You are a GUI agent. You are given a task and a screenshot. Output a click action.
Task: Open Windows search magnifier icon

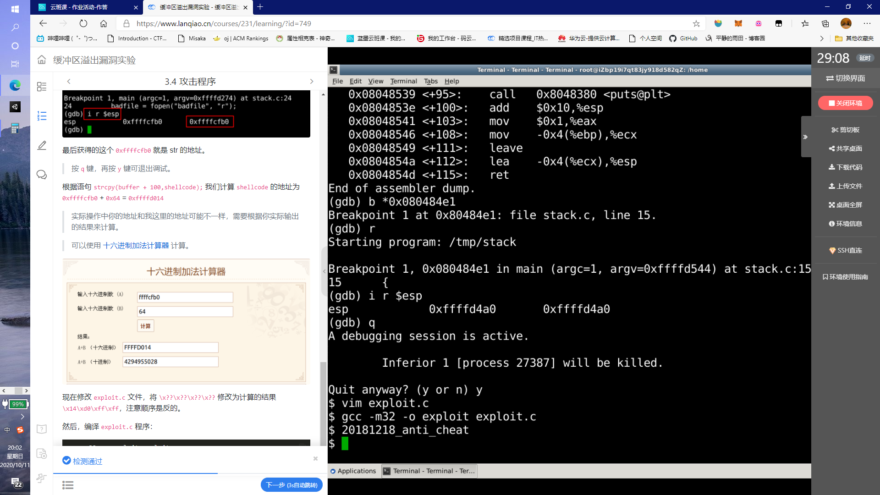(x=15, y=27)
